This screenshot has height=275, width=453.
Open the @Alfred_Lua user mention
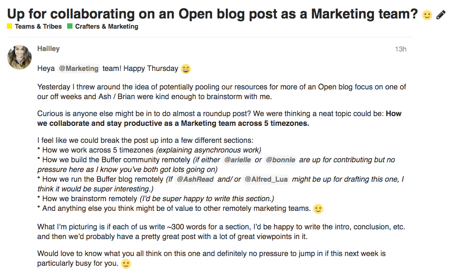[x=266, y=179]
